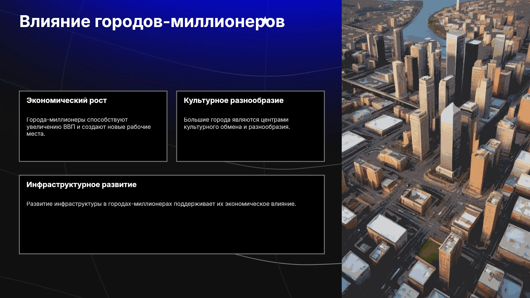This screenshot has height=298, width=530.
Task: Click the word ВВП in the paragraph
Action: (x=69, y=127)
